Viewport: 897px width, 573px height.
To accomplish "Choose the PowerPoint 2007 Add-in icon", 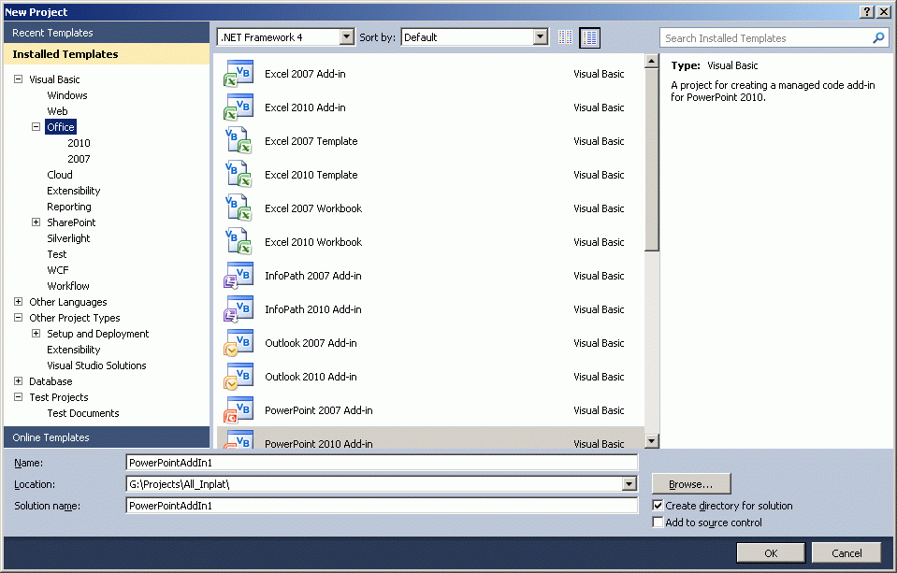I will (x=239, y=410).
